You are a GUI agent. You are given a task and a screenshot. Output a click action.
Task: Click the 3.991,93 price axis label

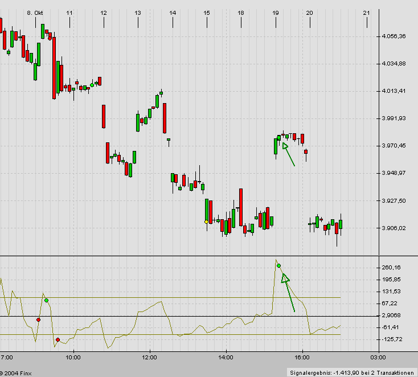click(394, 118)
